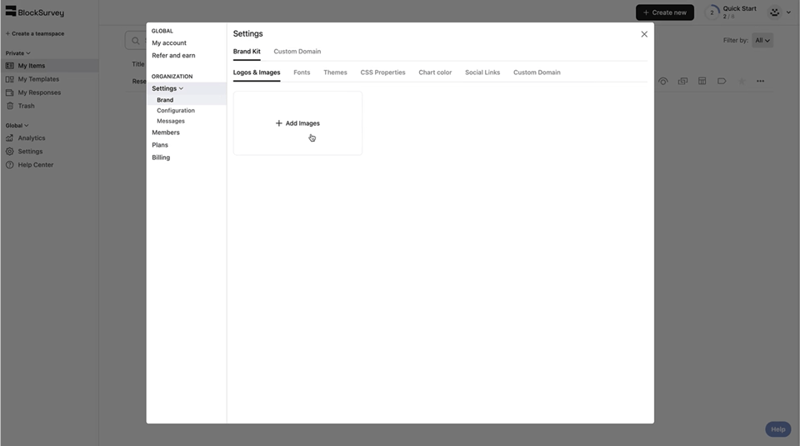Click the Help Center question icon

pyautogui.click(x=10, y=165)
